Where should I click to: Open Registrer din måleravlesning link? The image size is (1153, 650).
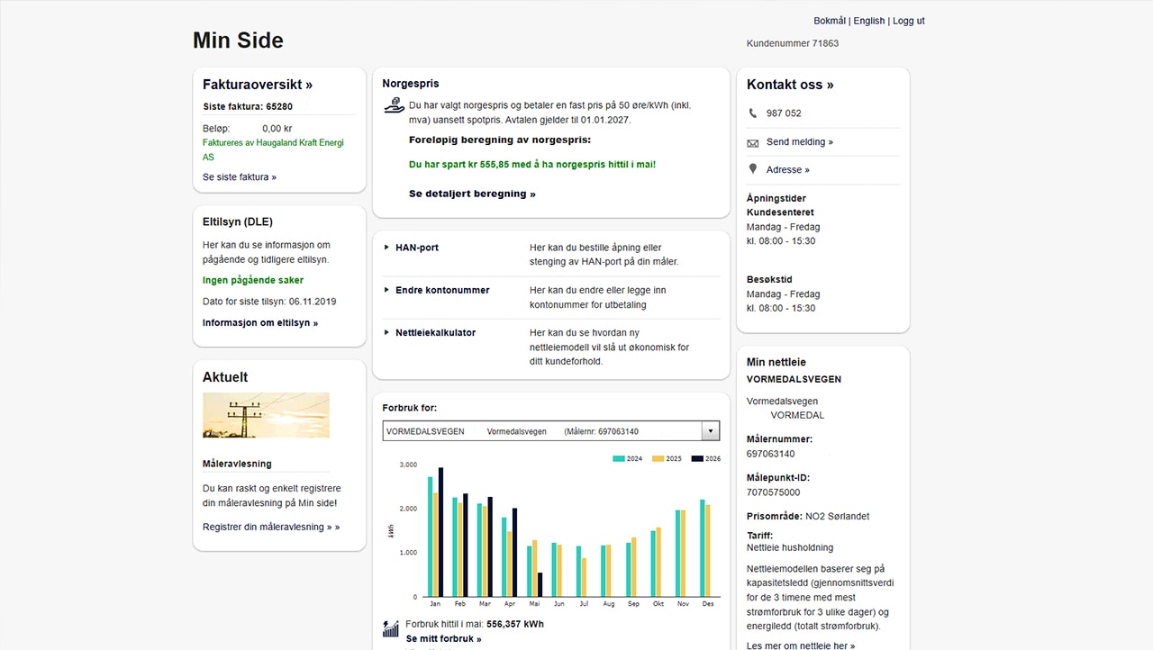click(x=271, y=528)
